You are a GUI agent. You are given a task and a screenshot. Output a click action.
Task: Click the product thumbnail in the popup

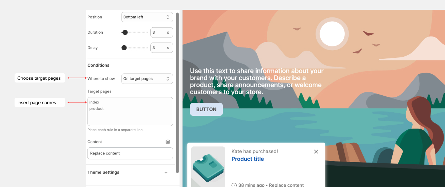[x=208, y=166]
